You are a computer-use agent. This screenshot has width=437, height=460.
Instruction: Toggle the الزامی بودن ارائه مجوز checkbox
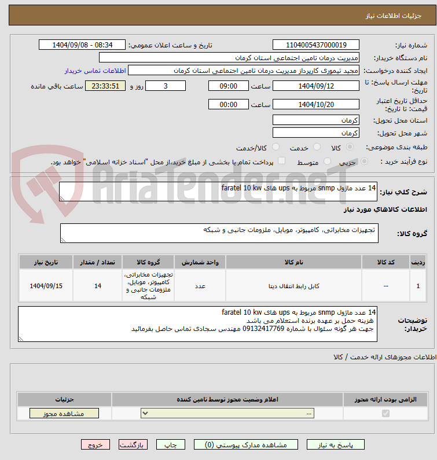(385, 413)
